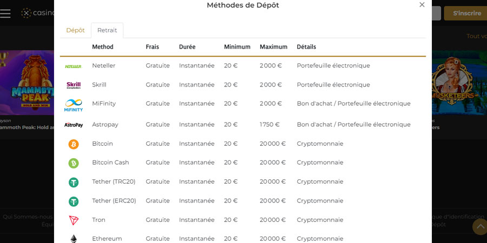
Task: Open the Mammoth Peak game thumbnail
Action: pyautogui.click(x=27, y=83)
